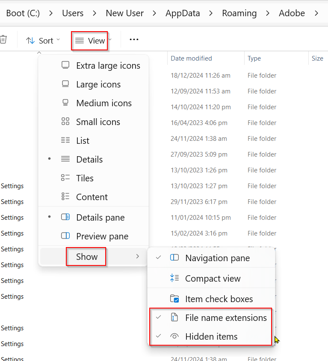Switch to Medium icons view

pos(93,103)
